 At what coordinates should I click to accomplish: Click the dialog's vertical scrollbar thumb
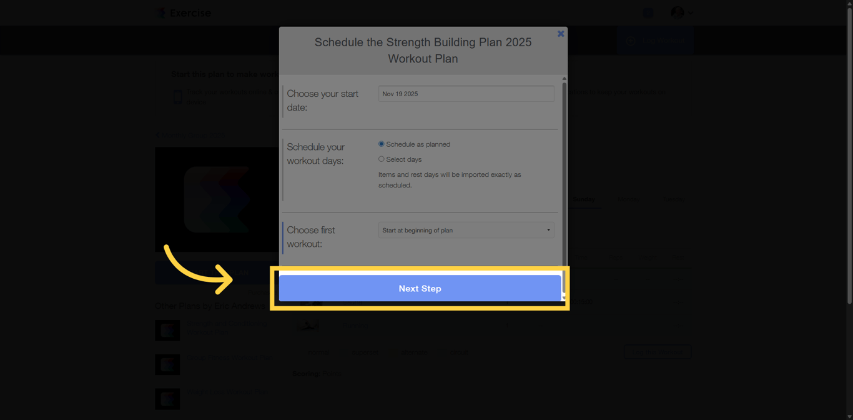(564, 175)
